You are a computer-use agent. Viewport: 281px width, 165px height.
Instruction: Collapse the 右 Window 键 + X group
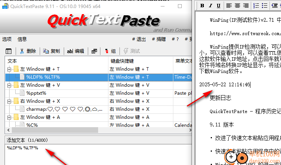tap(9, 102)
